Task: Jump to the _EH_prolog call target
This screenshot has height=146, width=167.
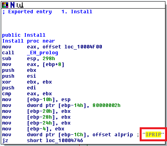Action: pos(43,53)
